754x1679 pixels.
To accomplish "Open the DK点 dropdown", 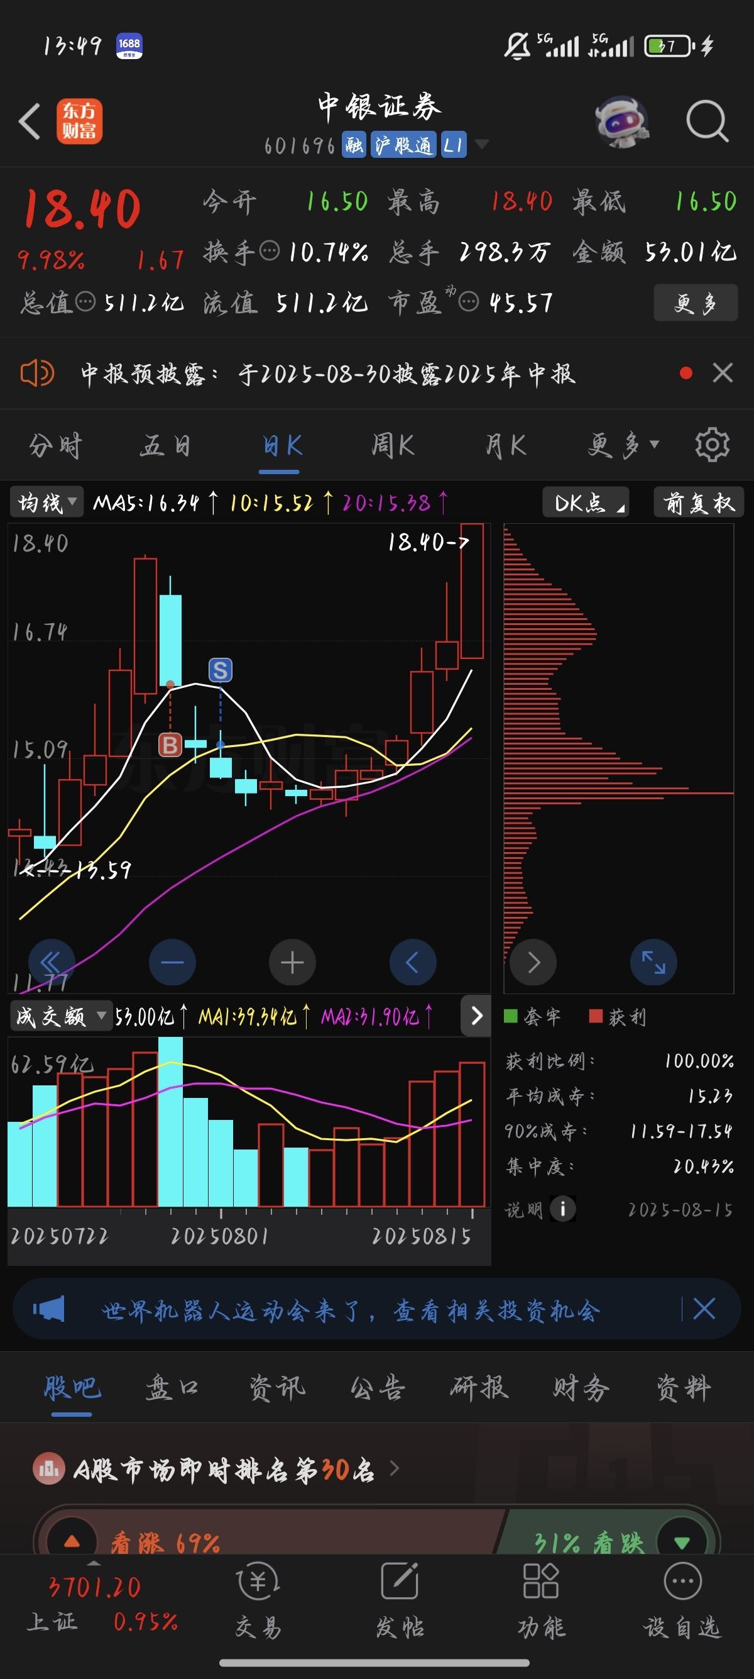I will (586, 502).
